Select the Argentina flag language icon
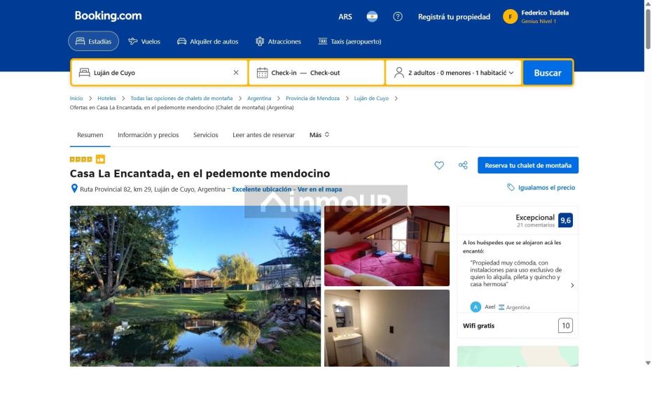 click(372, 17)
